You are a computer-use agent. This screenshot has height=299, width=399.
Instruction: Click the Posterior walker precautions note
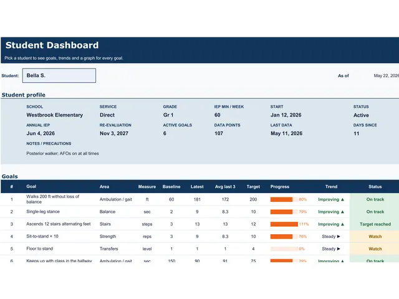[x=62, y=153]
